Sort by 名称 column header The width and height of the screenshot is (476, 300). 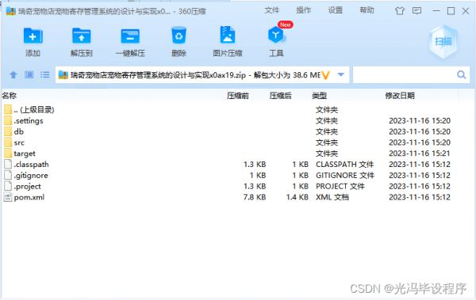pyautogui.click(x=9, y=96)
